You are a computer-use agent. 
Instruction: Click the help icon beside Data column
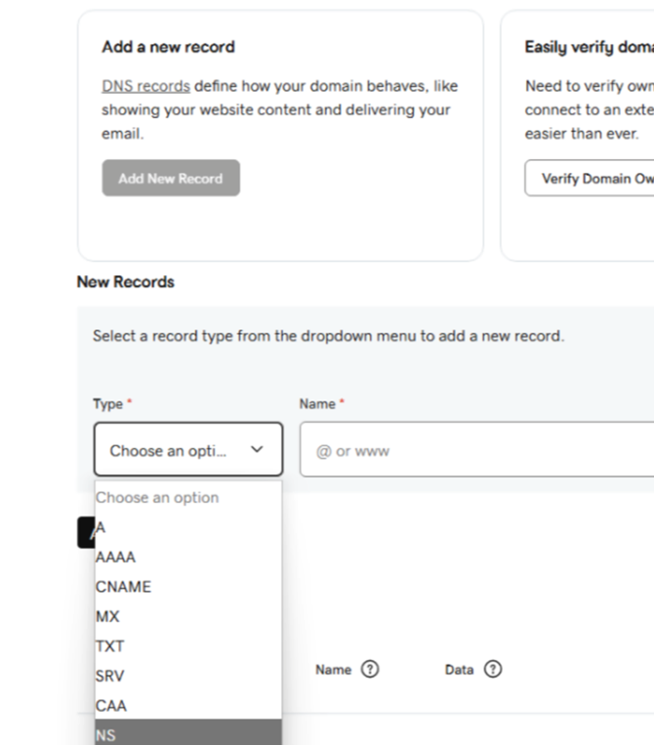[x=493, y=670]
